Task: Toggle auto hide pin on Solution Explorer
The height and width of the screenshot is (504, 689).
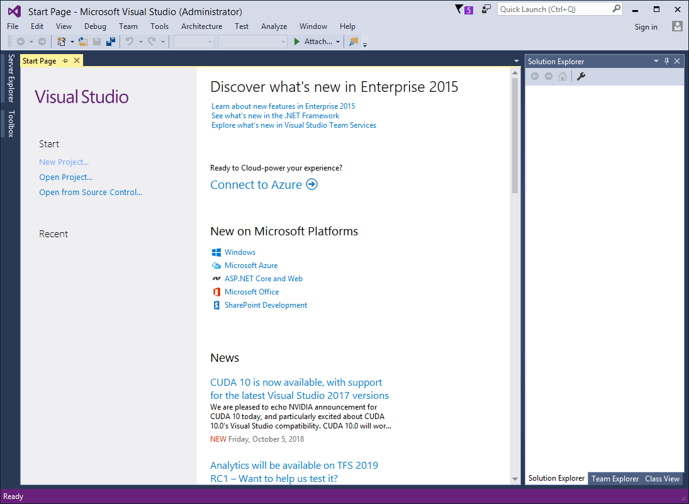Action: tap(666, 61)
